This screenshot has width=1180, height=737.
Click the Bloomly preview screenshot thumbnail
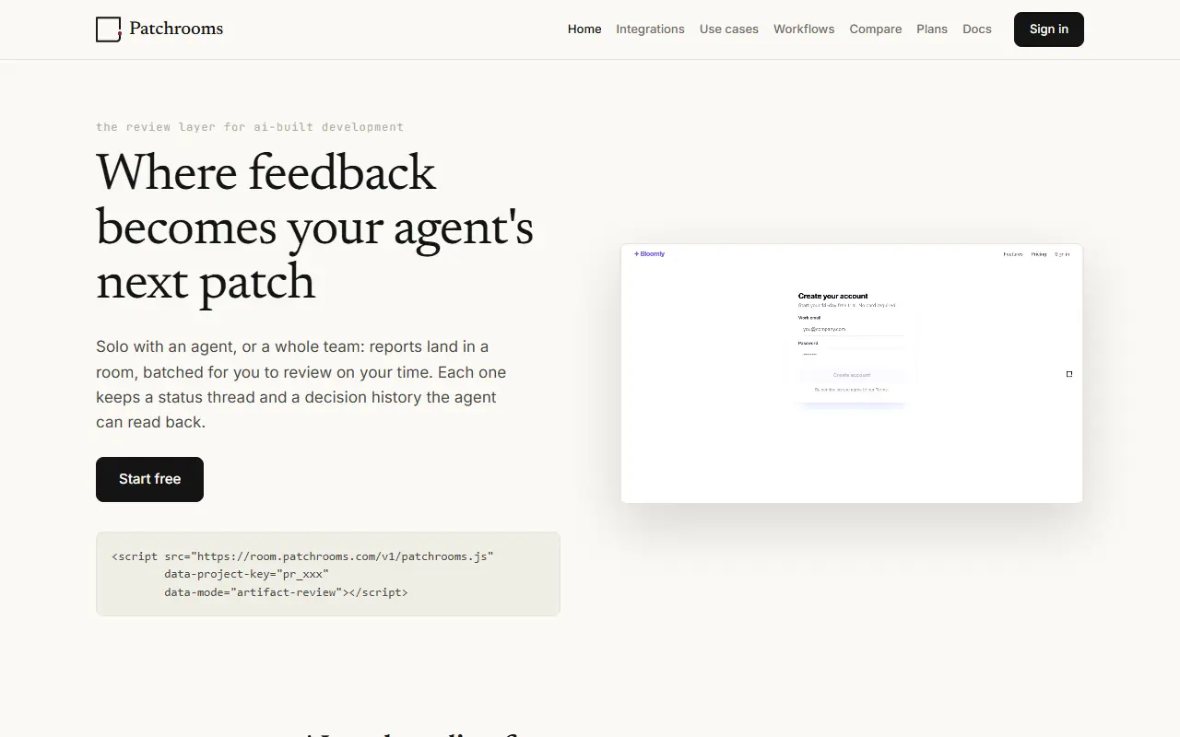tap(852, 373)
